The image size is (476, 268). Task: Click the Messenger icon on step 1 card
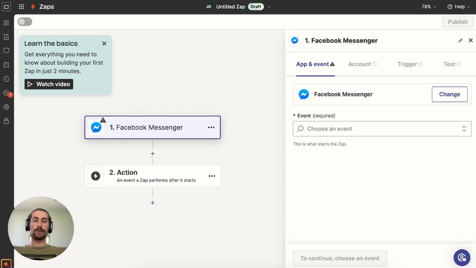point(96,127)
